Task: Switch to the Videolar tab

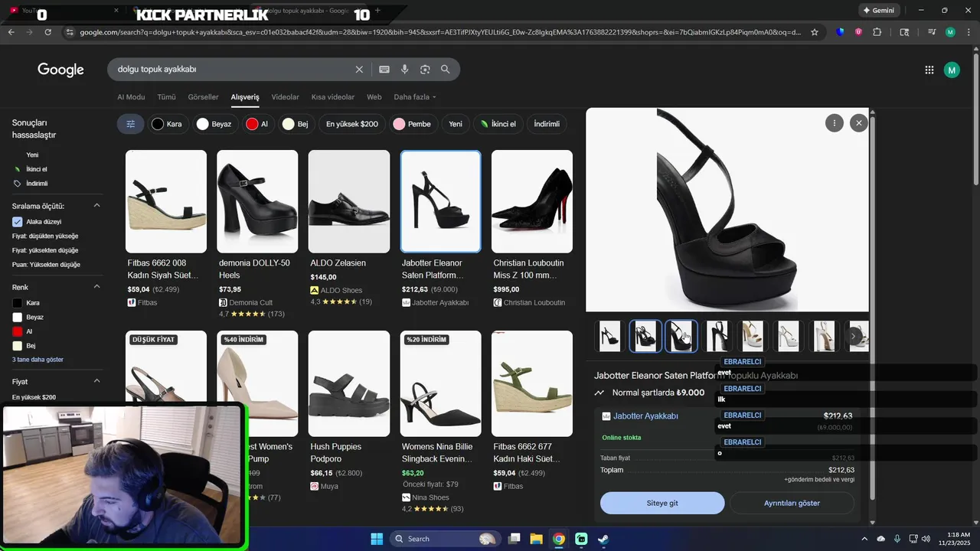Action: point(286,97)
